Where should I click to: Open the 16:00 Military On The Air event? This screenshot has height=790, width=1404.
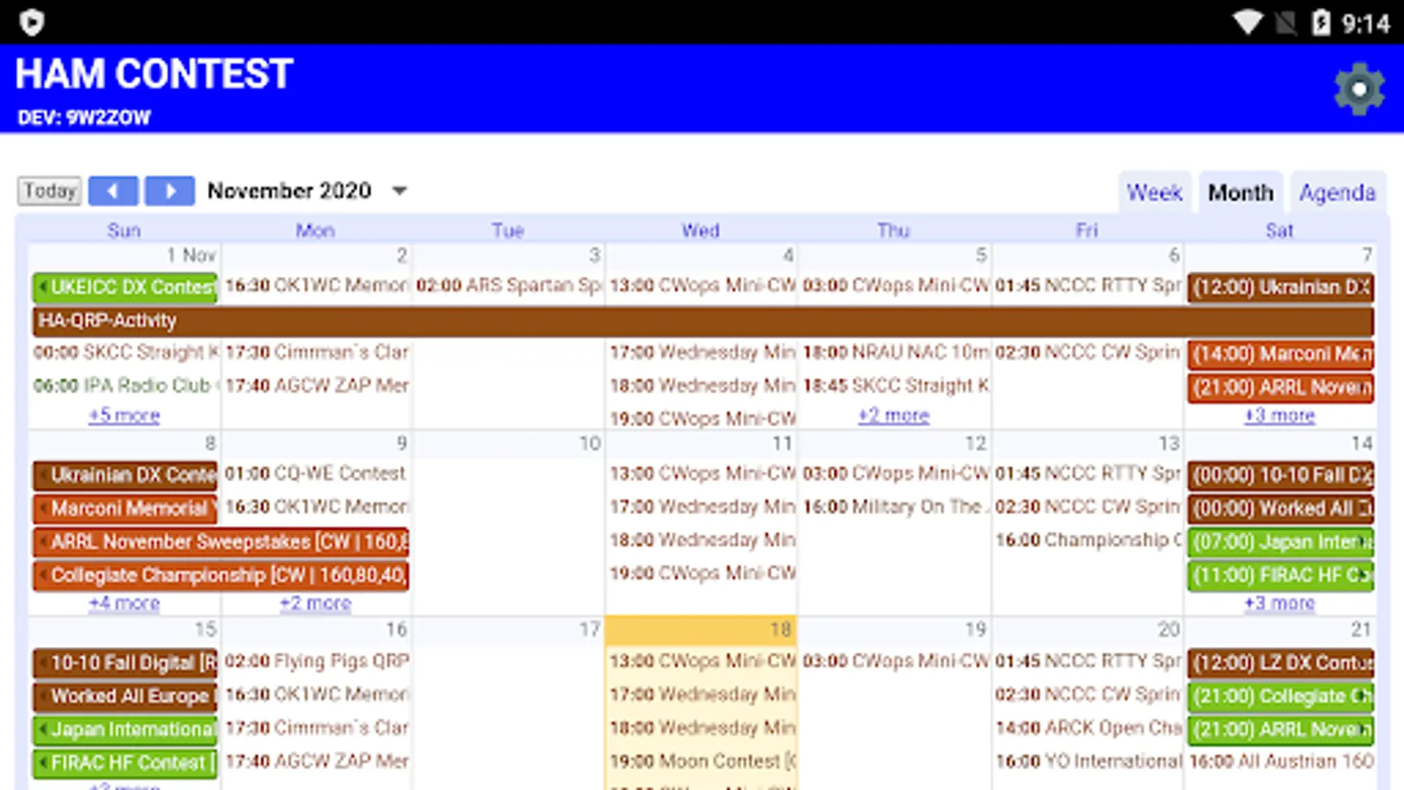(x=895, y=506)
